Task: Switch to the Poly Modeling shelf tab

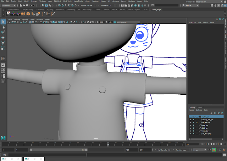Action: [28, 10]
